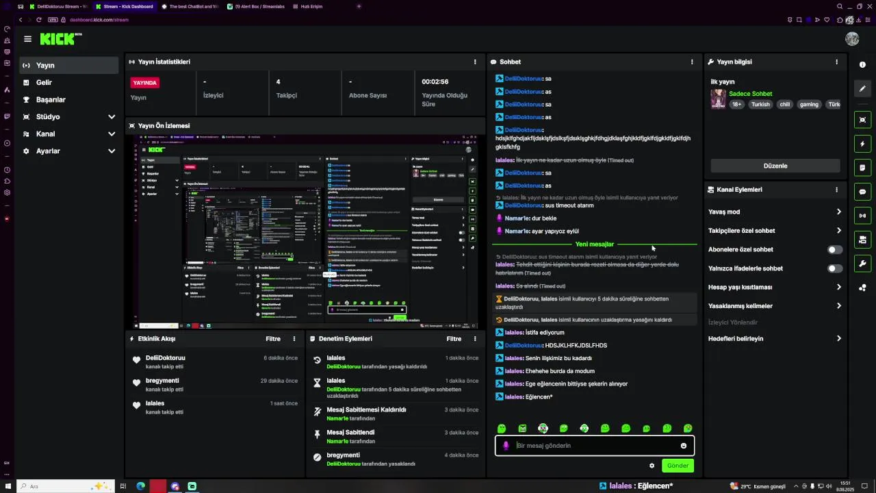Switch to The best ChatBot browser tab
The image size is (876, 493).
[x=190, y=6]
